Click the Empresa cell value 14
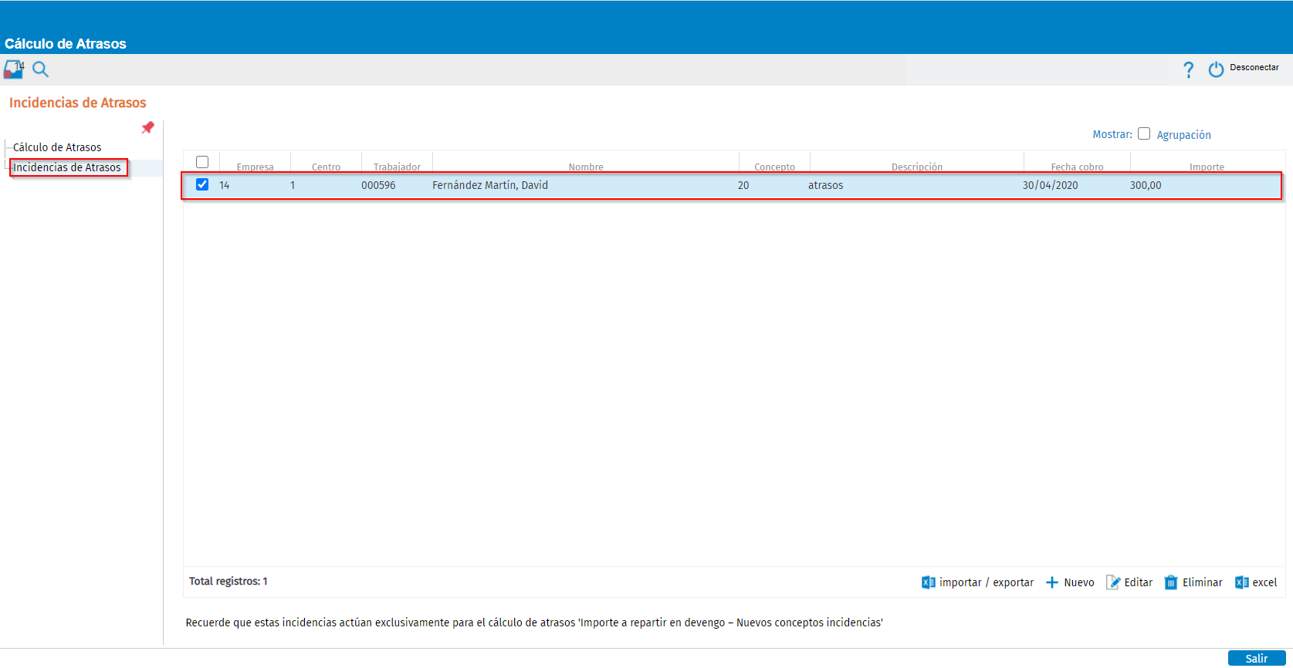The height and width of the screenshot is (668, 1293). [x=225, y=185]
